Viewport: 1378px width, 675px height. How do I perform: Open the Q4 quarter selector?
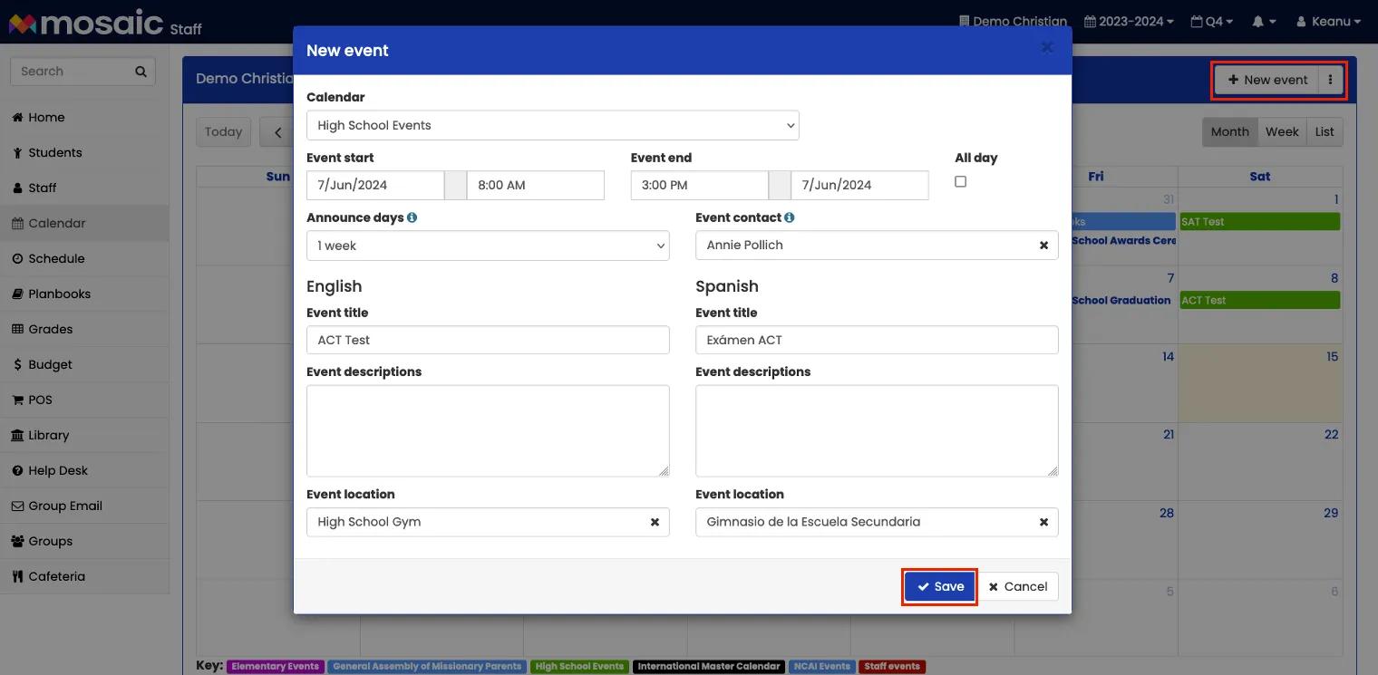click(1212, 21)
